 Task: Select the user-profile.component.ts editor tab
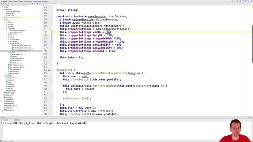click(x=50, y=4)
